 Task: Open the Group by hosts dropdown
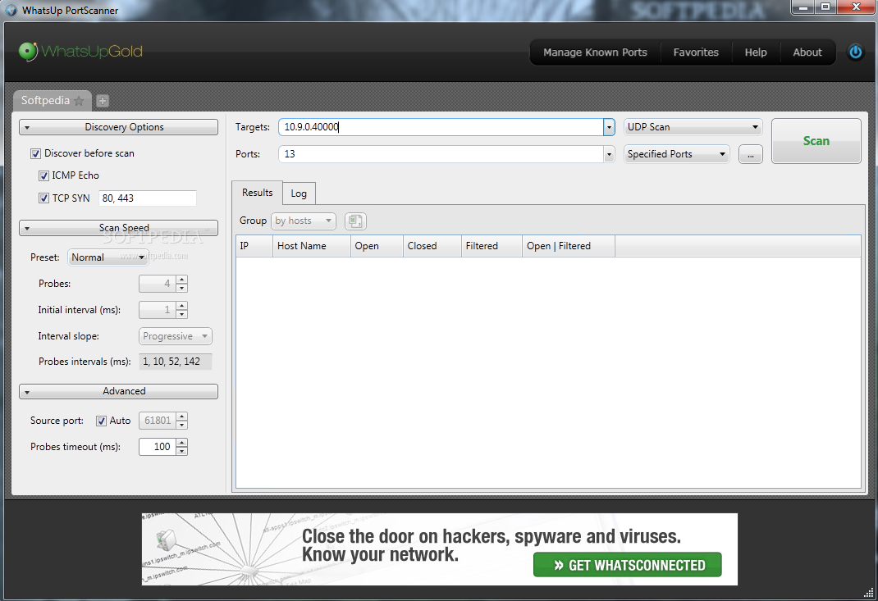[303, 221]
